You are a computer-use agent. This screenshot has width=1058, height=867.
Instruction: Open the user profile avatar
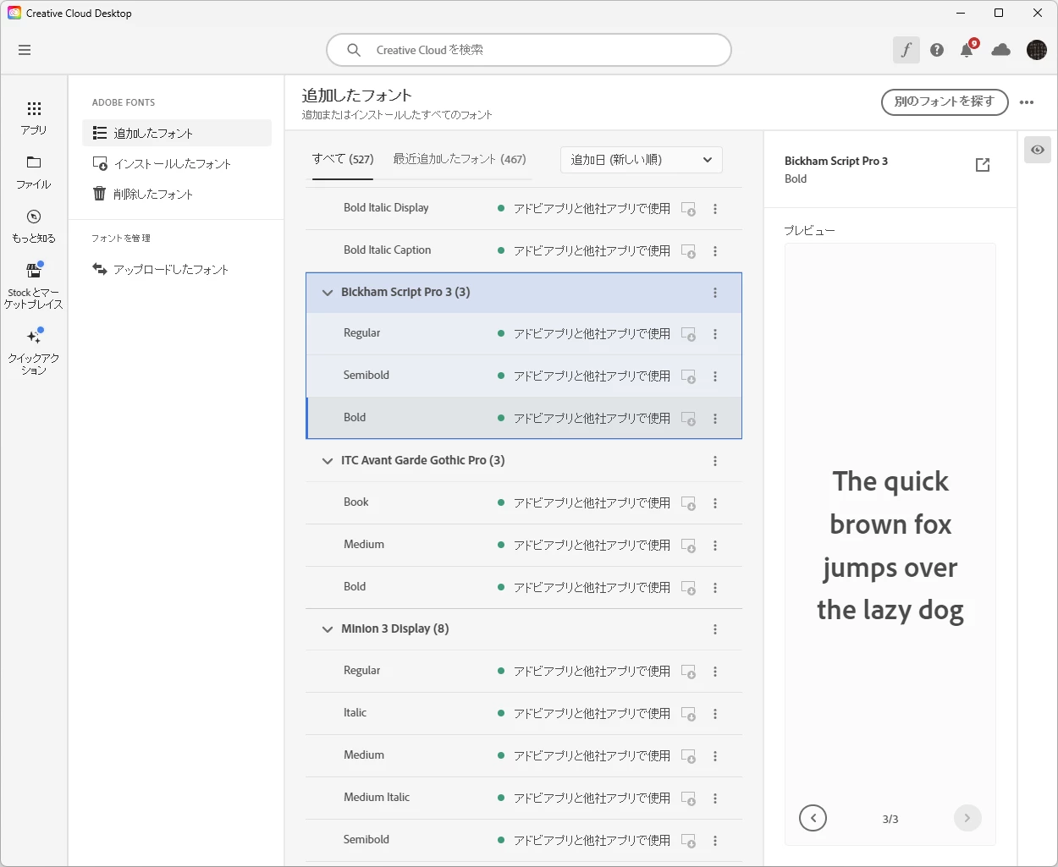[1037, 50]
